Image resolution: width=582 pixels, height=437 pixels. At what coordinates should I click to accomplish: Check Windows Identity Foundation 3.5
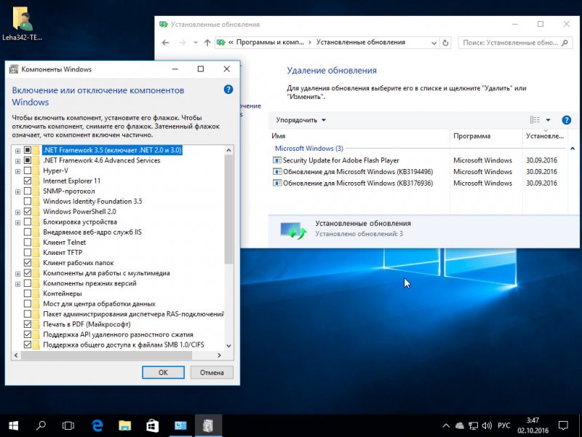tap(28, 202)
